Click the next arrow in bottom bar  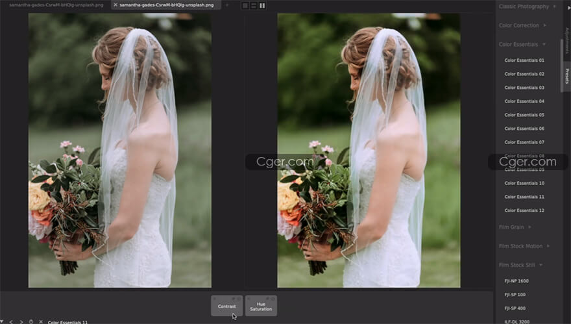pyautogui.click(x=21, y=321)
